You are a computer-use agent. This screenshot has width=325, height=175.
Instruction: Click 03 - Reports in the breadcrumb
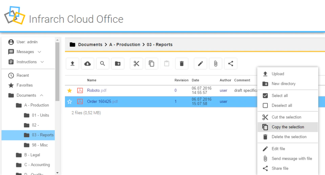click(159, 45)
